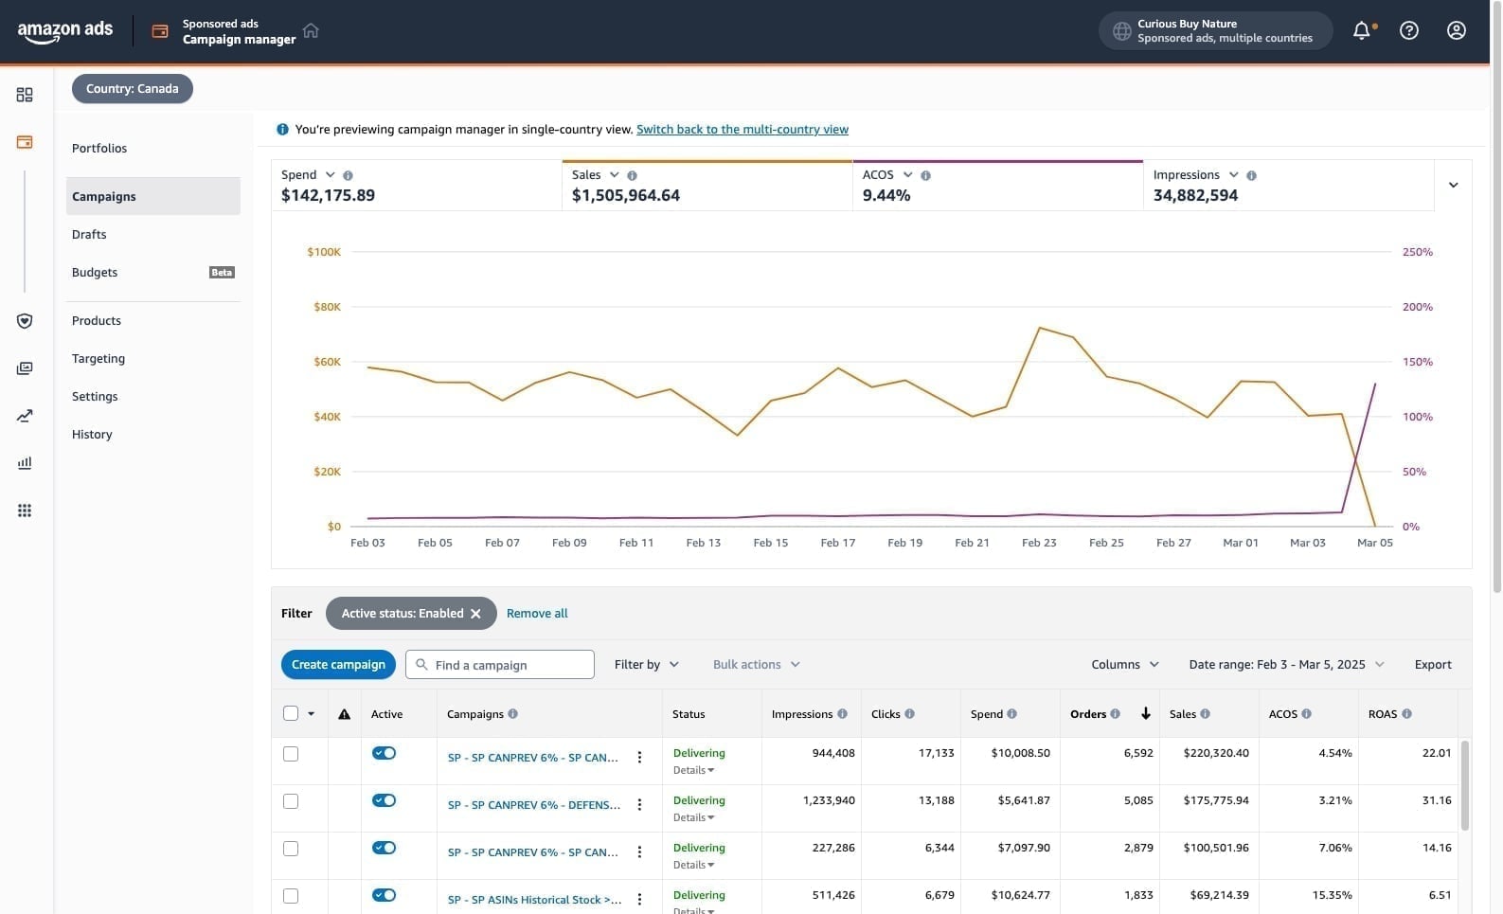Image resolution: width=1503 pixels, height=914 pixels.
Task: Click the info icon next to ACOS metric
Action: (925, 175)
